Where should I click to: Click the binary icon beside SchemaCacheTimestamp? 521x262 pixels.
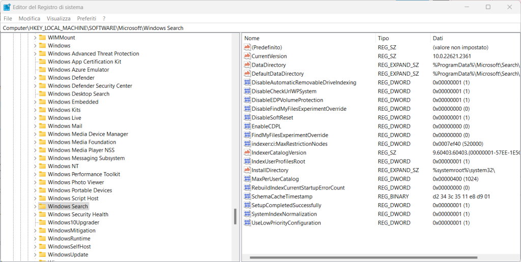click(247, 196)
